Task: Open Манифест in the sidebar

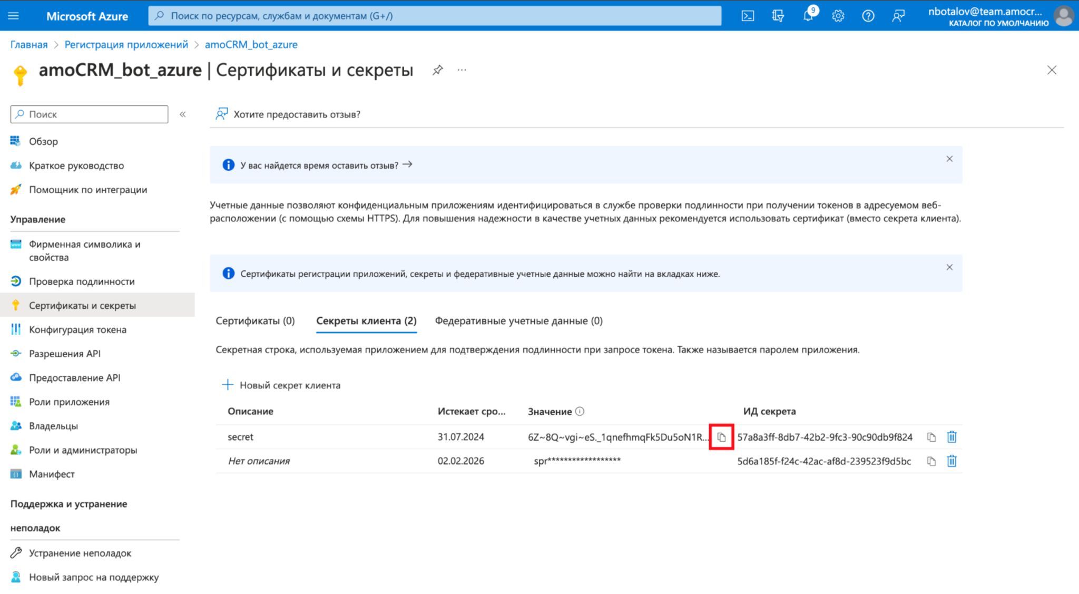Action: point(52,474)
